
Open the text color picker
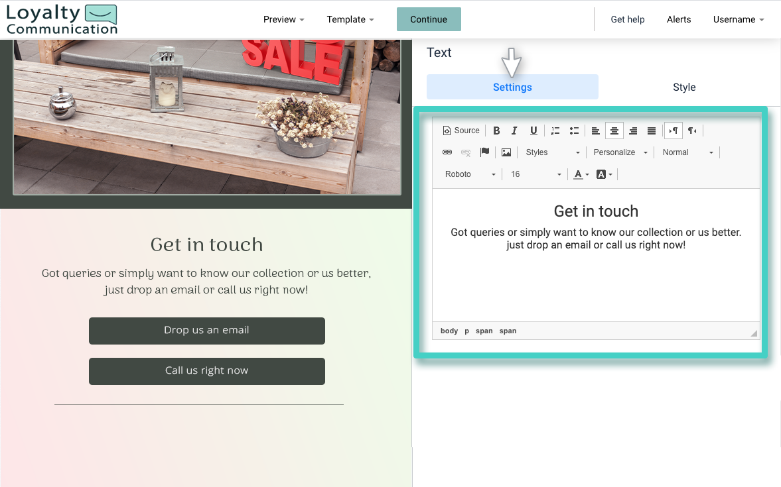[x=581, y=174]
